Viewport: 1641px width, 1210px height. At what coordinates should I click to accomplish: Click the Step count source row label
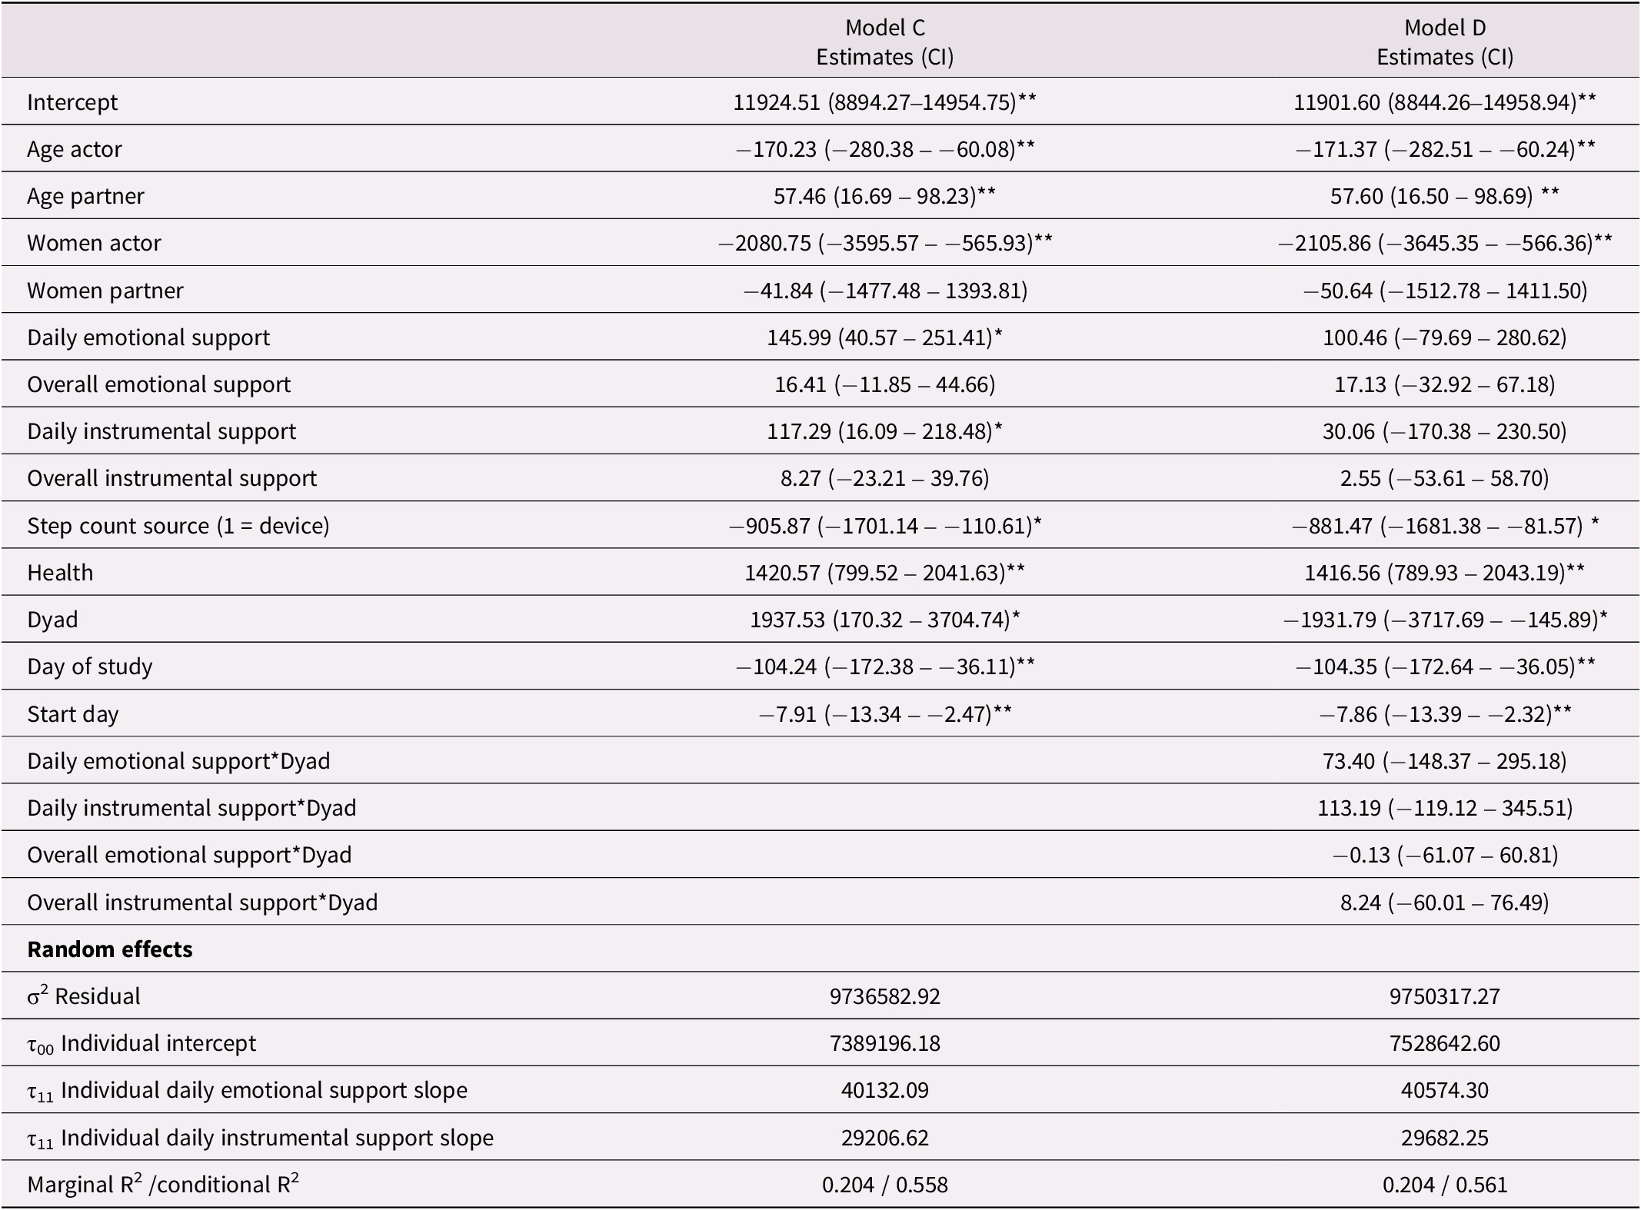(x=178, y=526)
